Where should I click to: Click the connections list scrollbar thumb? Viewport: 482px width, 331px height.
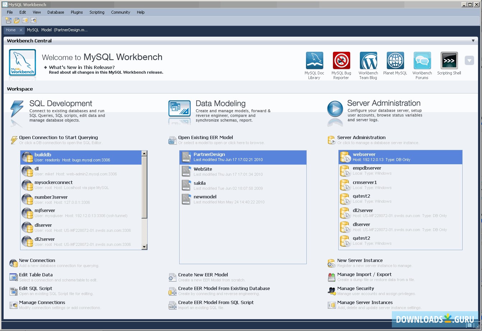pos(144,187)
